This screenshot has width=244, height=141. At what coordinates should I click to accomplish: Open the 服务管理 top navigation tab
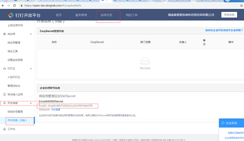[x=81, y=15]
